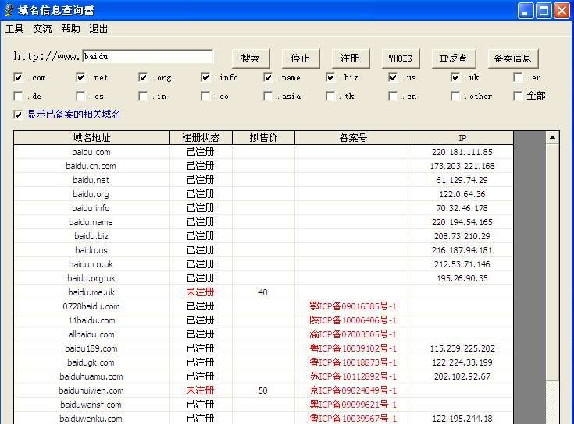Uncheck the .us checkbox
Screen dimensions: 574x424
(x=393, y=77)
